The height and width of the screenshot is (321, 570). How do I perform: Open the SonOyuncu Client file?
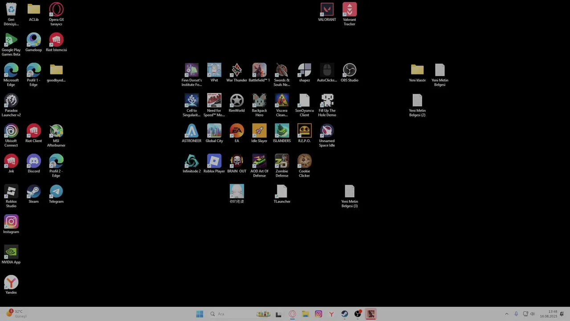click(x=304, y=101)
